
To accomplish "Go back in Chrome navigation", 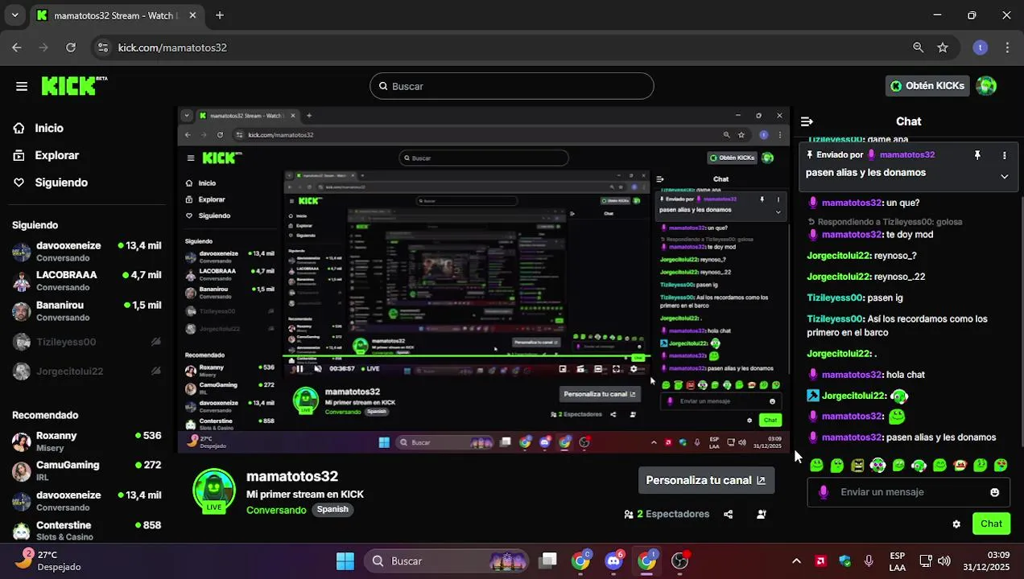I will coord(17,47).
